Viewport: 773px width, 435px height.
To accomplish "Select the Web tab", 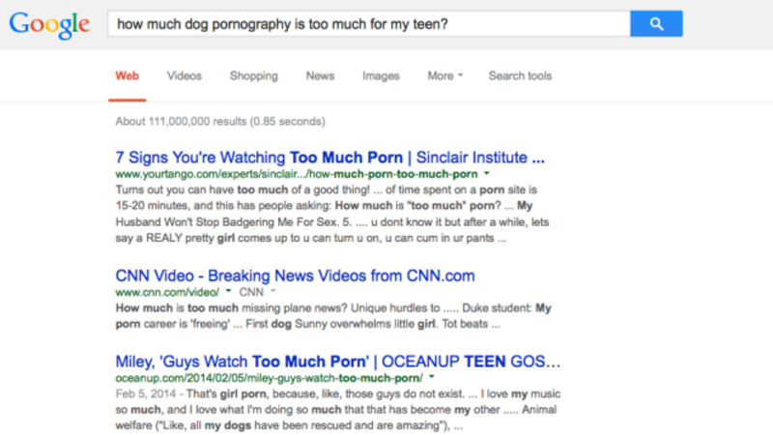I will pos(126,76).
